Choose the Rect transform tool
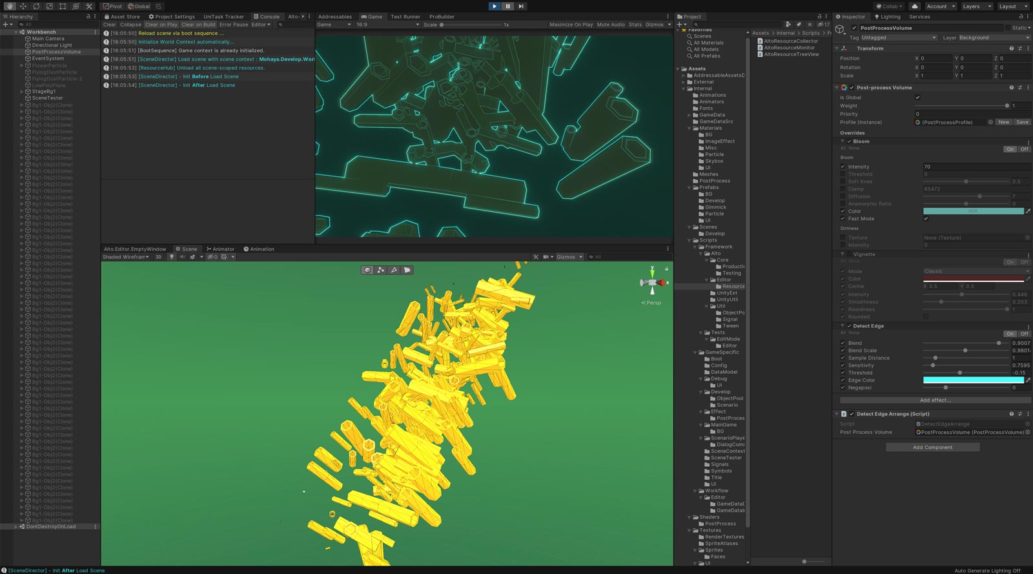The image size is (1033, 574). coord(63,6)
